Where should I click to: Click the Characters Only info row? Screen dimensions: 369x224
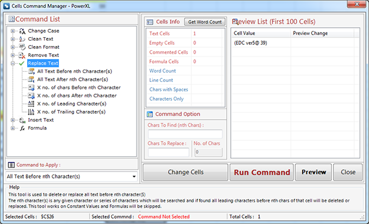[185, 98]
